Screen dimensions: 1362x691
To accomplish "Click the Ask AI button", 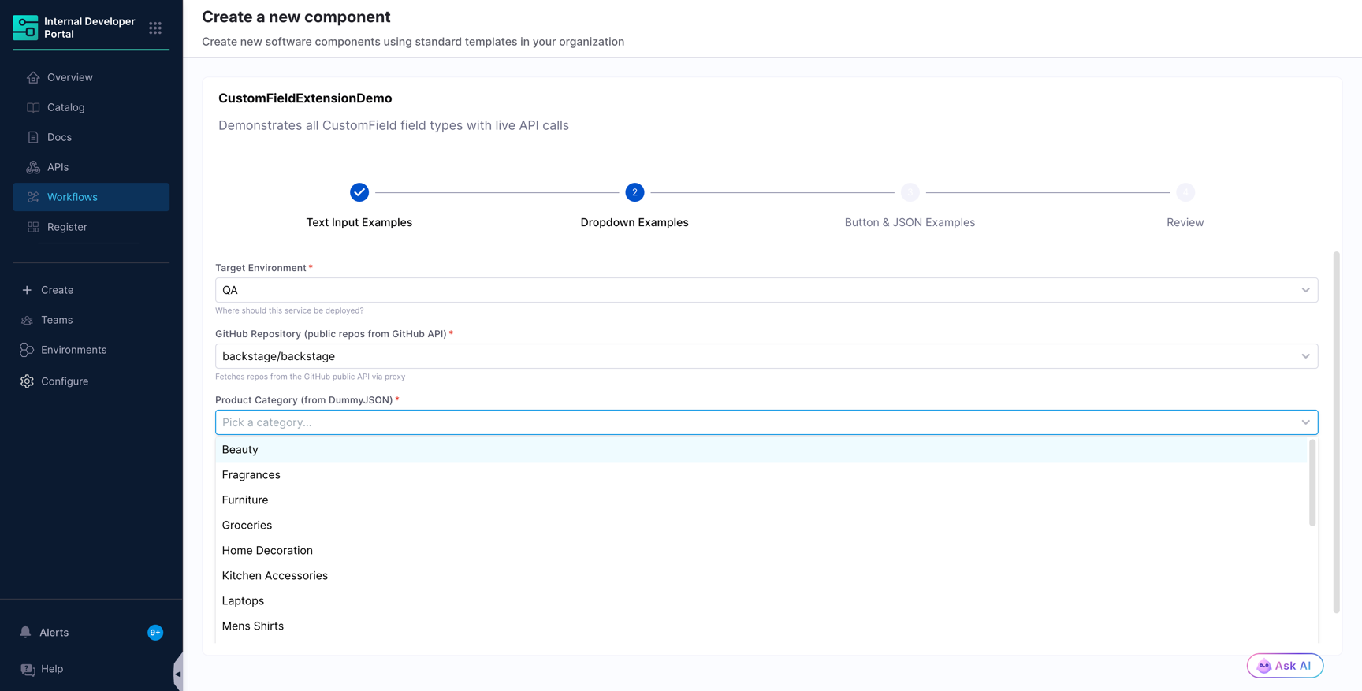I will (x=1285, y=666).
